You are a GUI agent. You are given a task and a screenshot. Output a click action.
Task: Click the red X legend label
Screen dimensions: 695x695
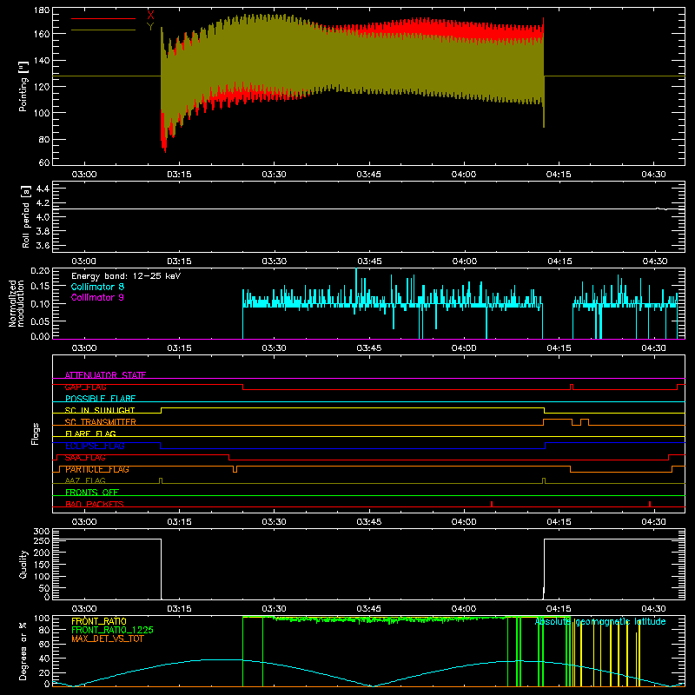[x=150, y=15]
